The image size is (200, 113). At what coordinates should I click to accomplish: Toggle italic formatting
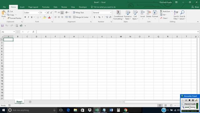tap(28, 17)
